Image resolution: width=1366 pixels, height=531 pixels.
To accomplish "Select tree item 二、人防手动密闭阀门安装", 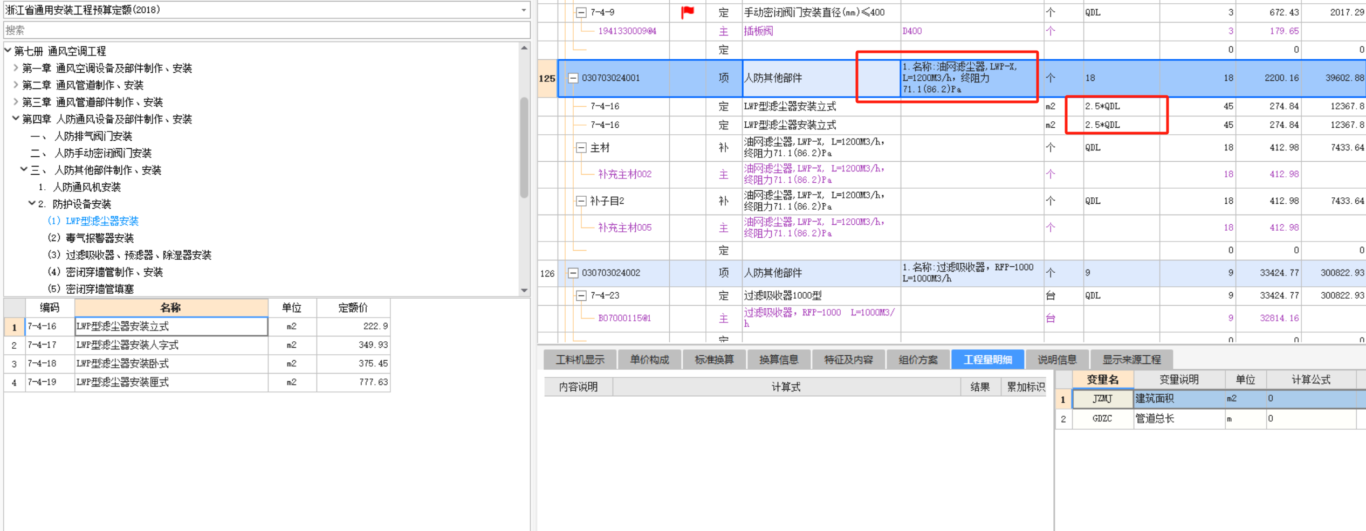I will click(91, 153).
